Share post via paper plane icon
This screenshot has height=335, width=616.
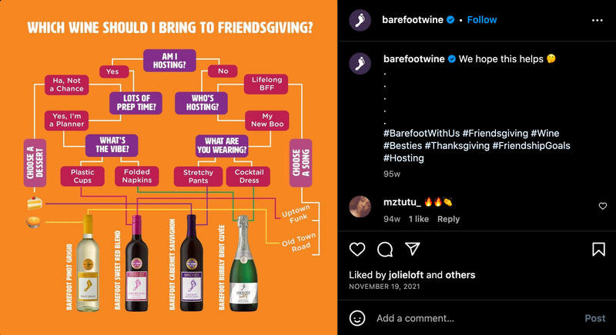tap(413, 249)
